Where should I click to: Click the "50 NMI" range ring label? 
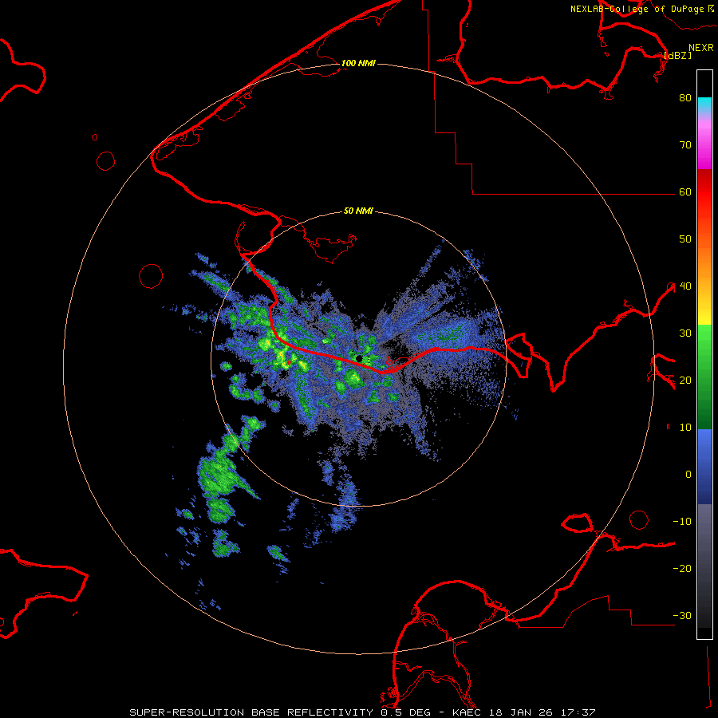point(358,211)
